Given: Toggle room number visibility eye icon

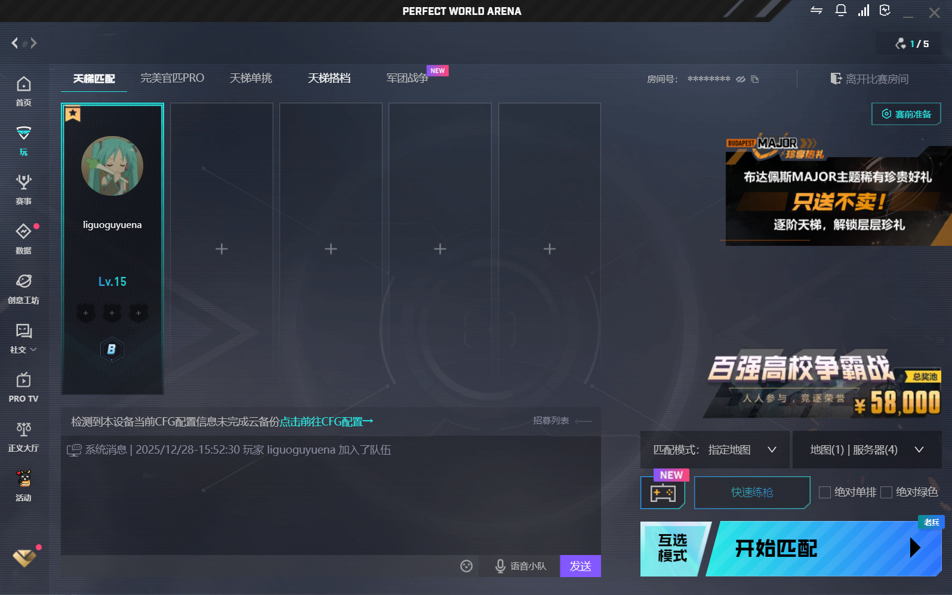Looking at the screenshot, I should tap(741, 79).
